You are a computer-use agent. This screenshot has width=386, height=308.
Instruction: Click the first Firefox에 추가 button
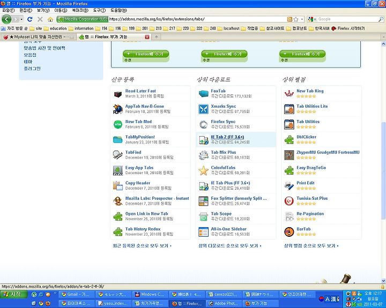(x=146, y=54)
